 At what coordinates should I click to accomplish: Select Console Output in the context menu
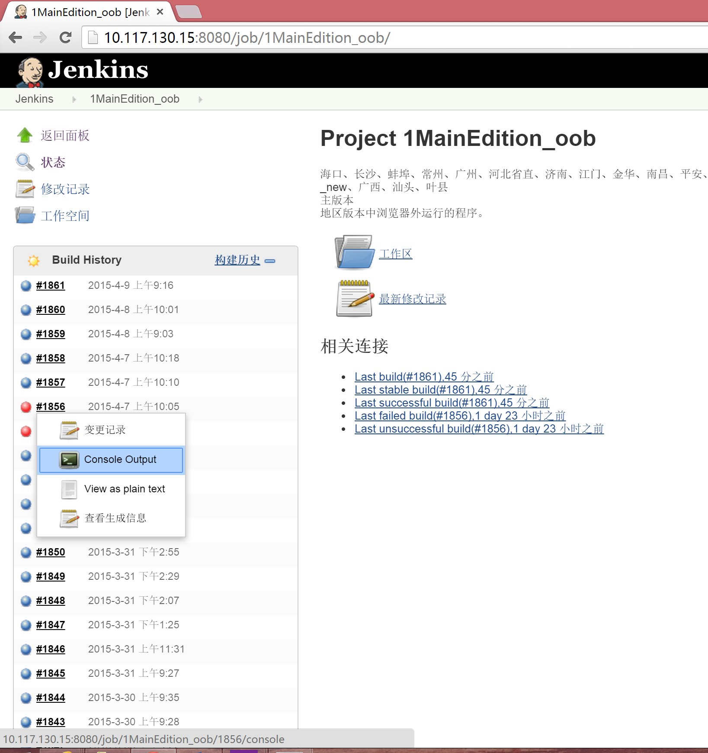click(x=111, y=460)
